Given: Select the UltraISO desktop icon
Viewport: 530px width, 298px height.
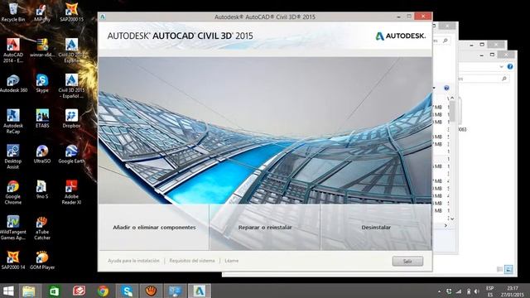Looking at the screenshot, I should [42, 155].
